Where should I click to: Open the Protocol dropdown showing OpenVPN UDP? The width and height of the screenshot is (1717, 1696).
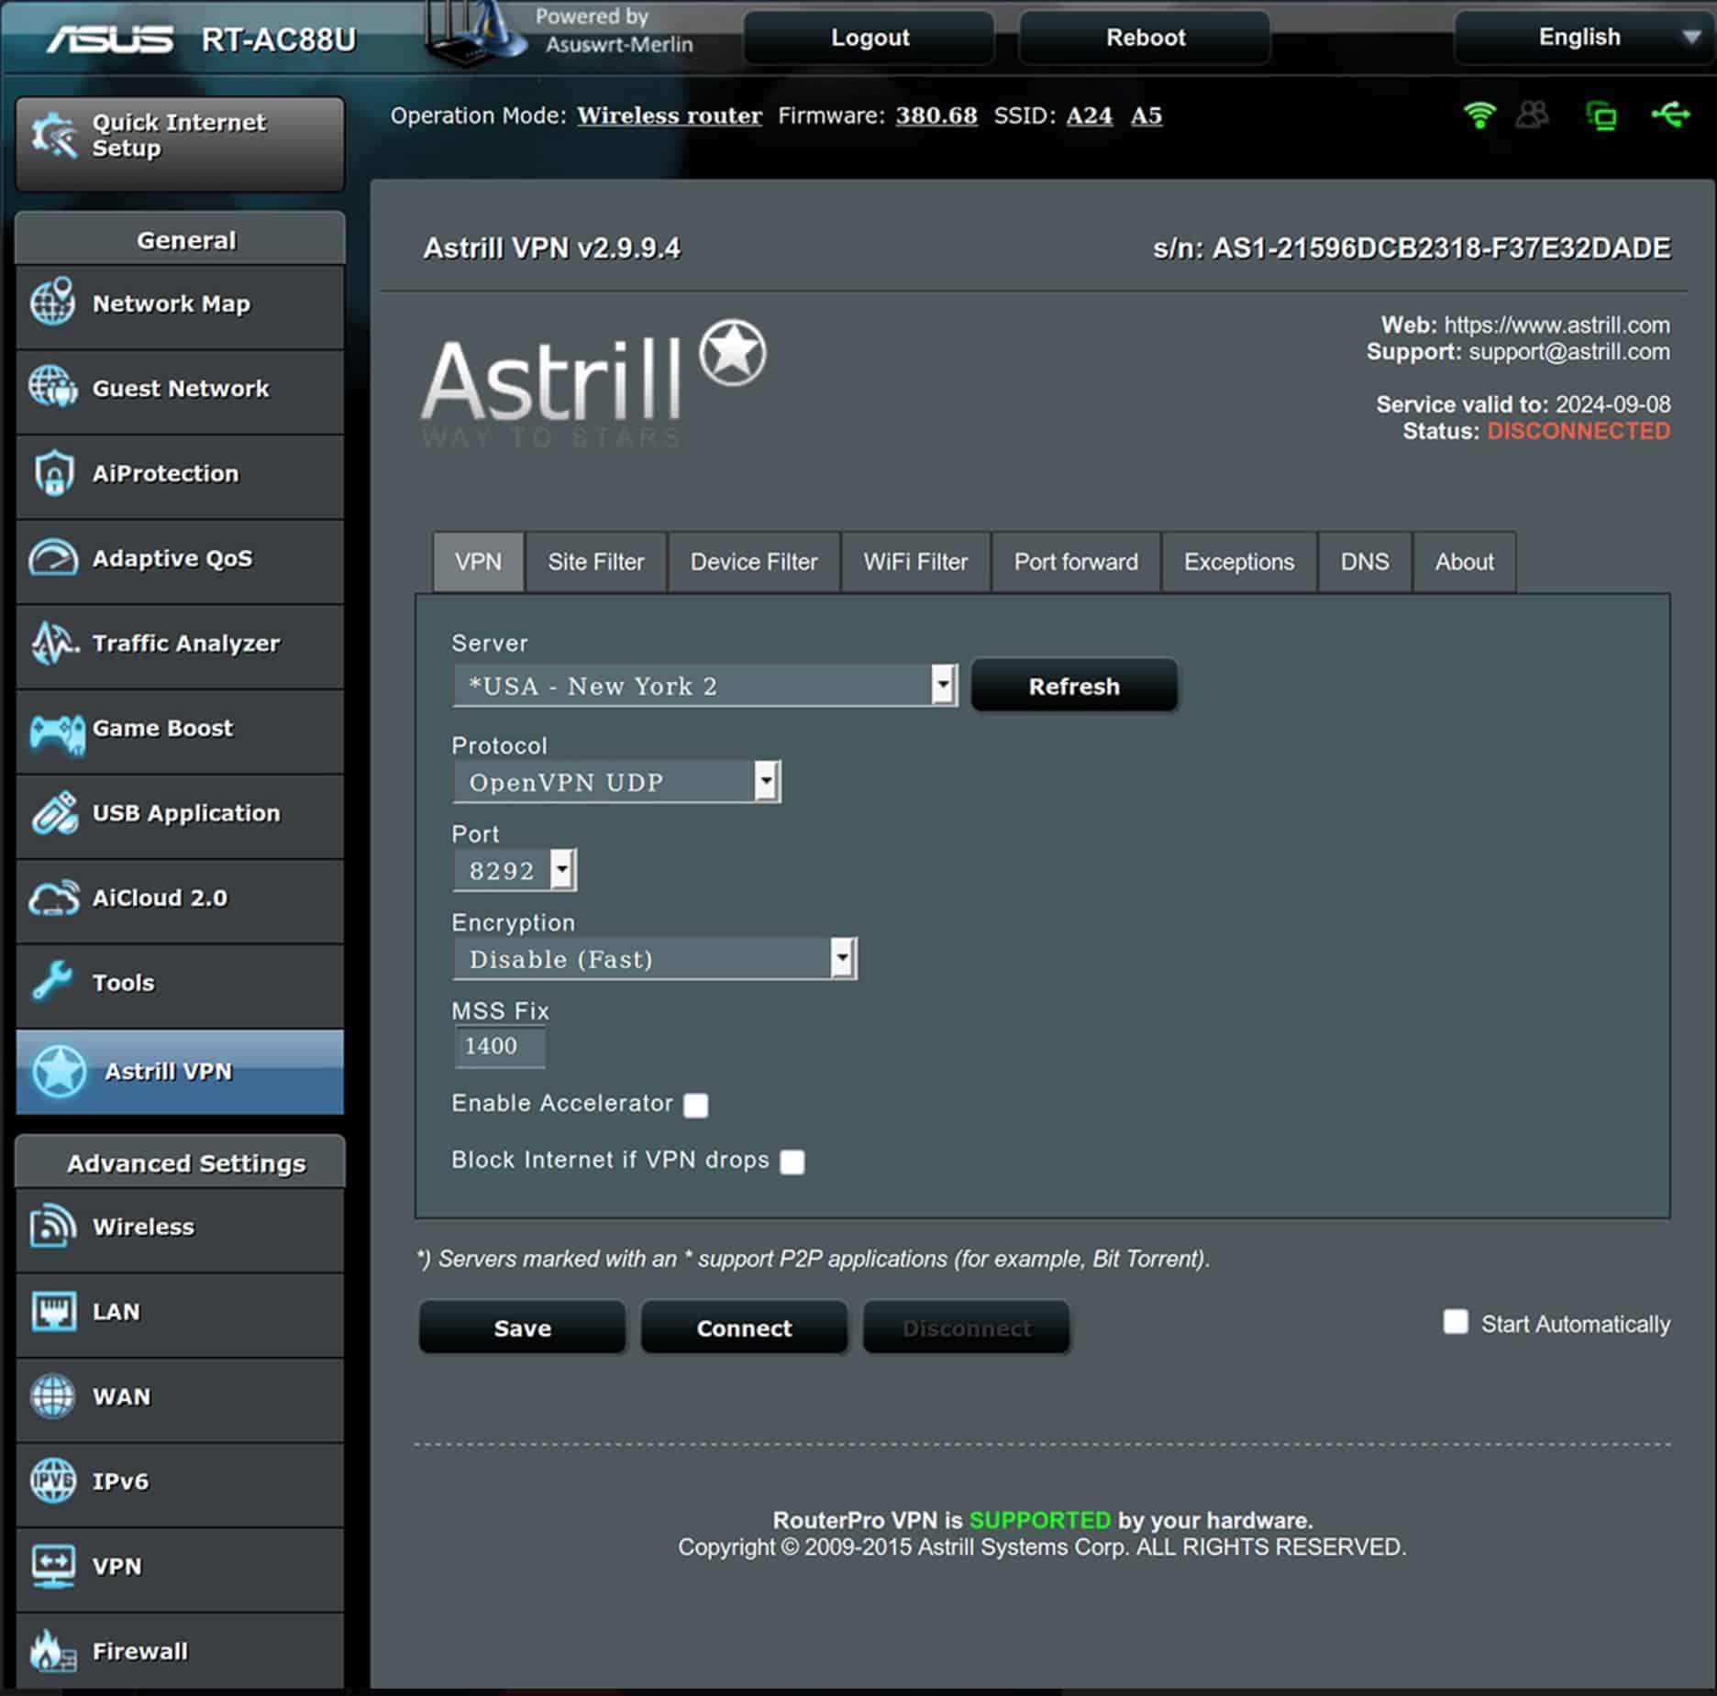[616, 781]
